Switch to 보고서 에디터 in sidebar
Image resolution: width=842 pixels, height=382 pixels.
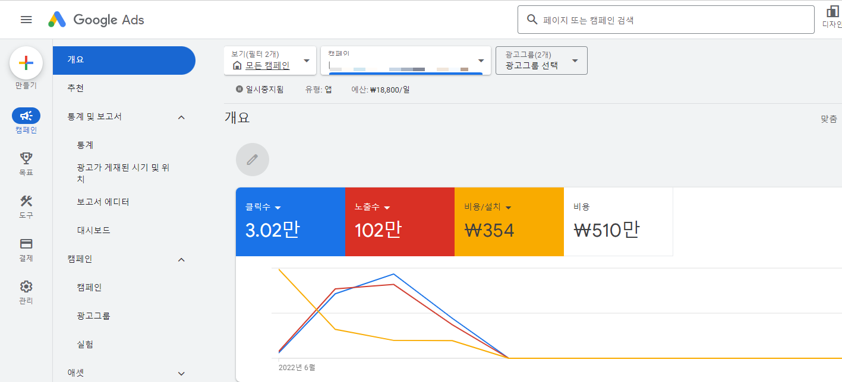102,201
